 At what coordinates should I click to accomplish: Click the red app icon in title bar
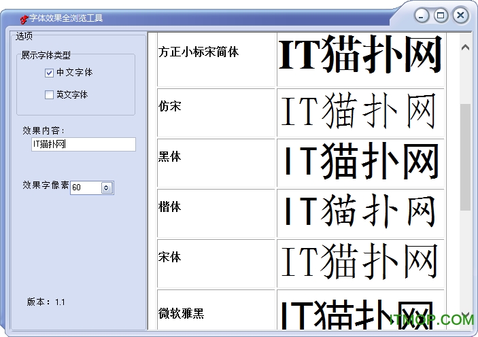tap(24, 19)
